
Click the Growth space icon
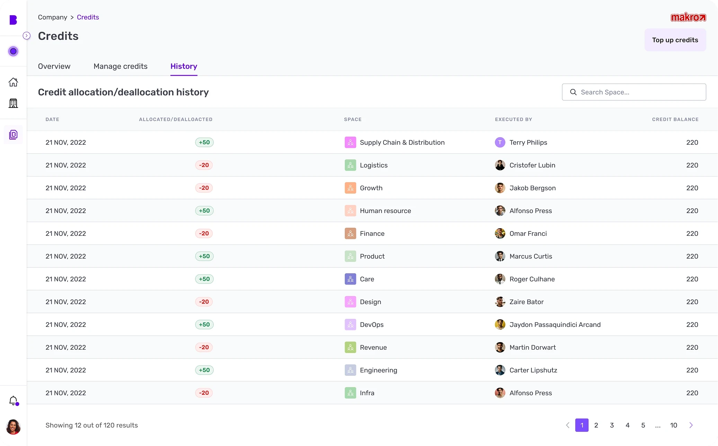click(x=350, y=188)
